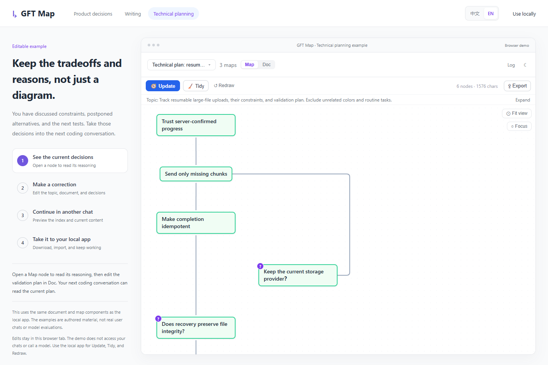Click the topic text starting 'Topic: Track resumable'
Image resolution: width=548 pixels, height=365 pixels.
tap(269, 100)
